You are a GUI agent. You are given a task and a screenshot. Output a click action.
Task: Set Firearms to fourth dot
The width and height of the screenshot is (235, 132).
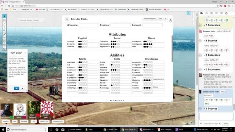pos(117,70)
